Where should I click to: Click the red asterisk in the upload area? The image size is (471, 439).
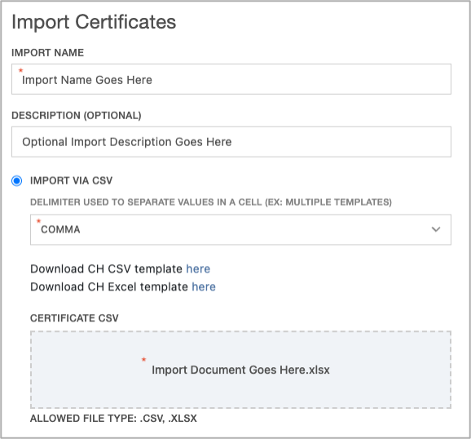click(x=143, y=359)
